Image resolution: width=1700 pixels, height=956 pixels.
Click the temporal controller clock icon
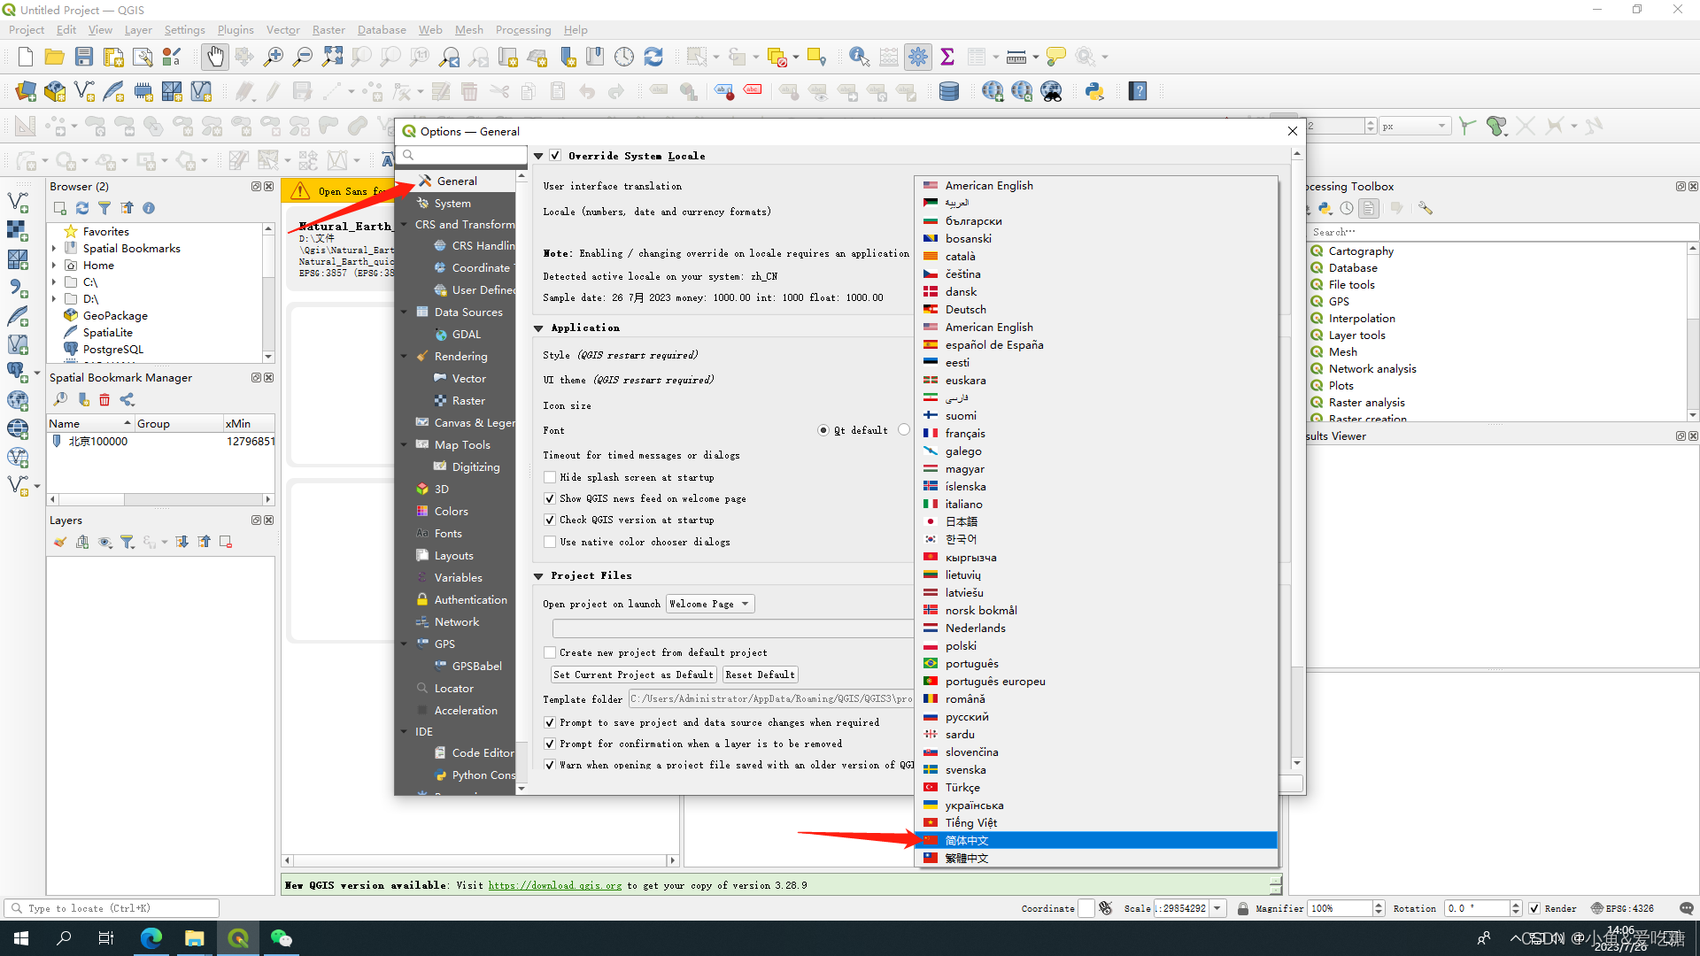624,58
